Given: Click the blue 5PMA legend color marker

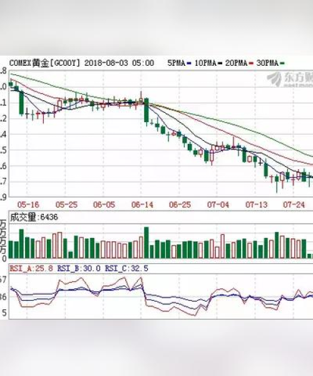Looking at the screenshot, I should pyautogui.click(x=189, y=63).
